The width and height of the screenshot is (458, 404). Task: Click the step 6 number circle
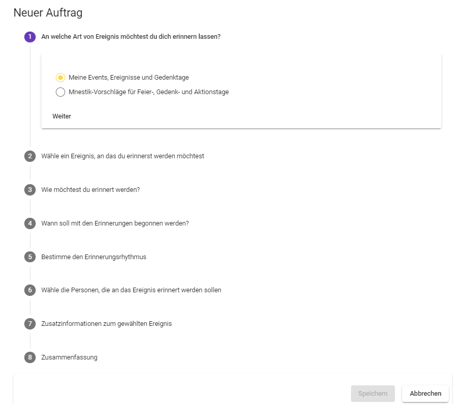30,290
